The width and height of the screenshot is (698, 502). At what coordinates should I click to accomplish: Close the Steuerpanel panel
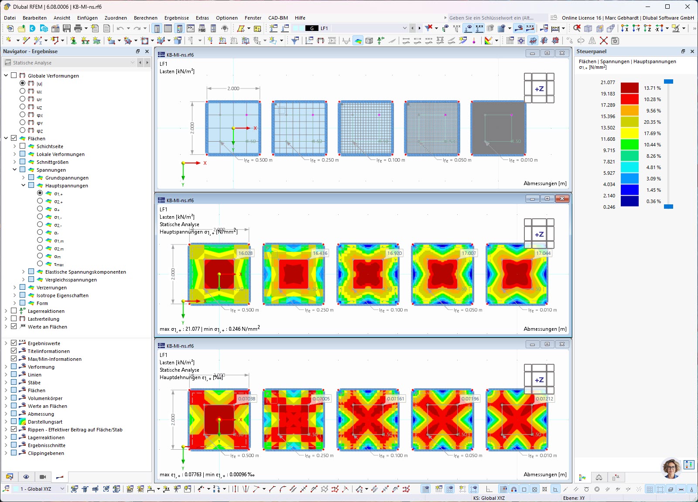click(692, 51)
